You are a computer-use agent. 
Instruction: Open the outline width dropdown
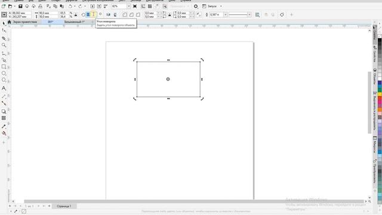tap(226, 14)
